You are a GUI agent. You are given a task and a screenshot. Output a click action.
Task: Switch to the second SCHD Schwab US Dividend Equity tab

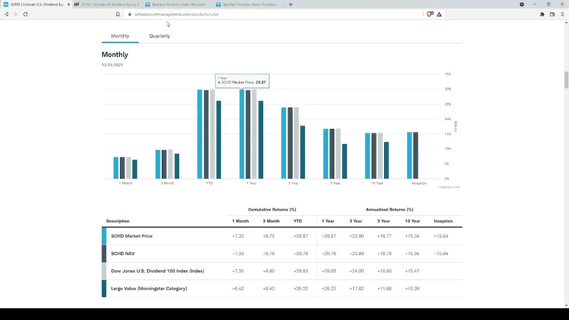tap(107, 4)
